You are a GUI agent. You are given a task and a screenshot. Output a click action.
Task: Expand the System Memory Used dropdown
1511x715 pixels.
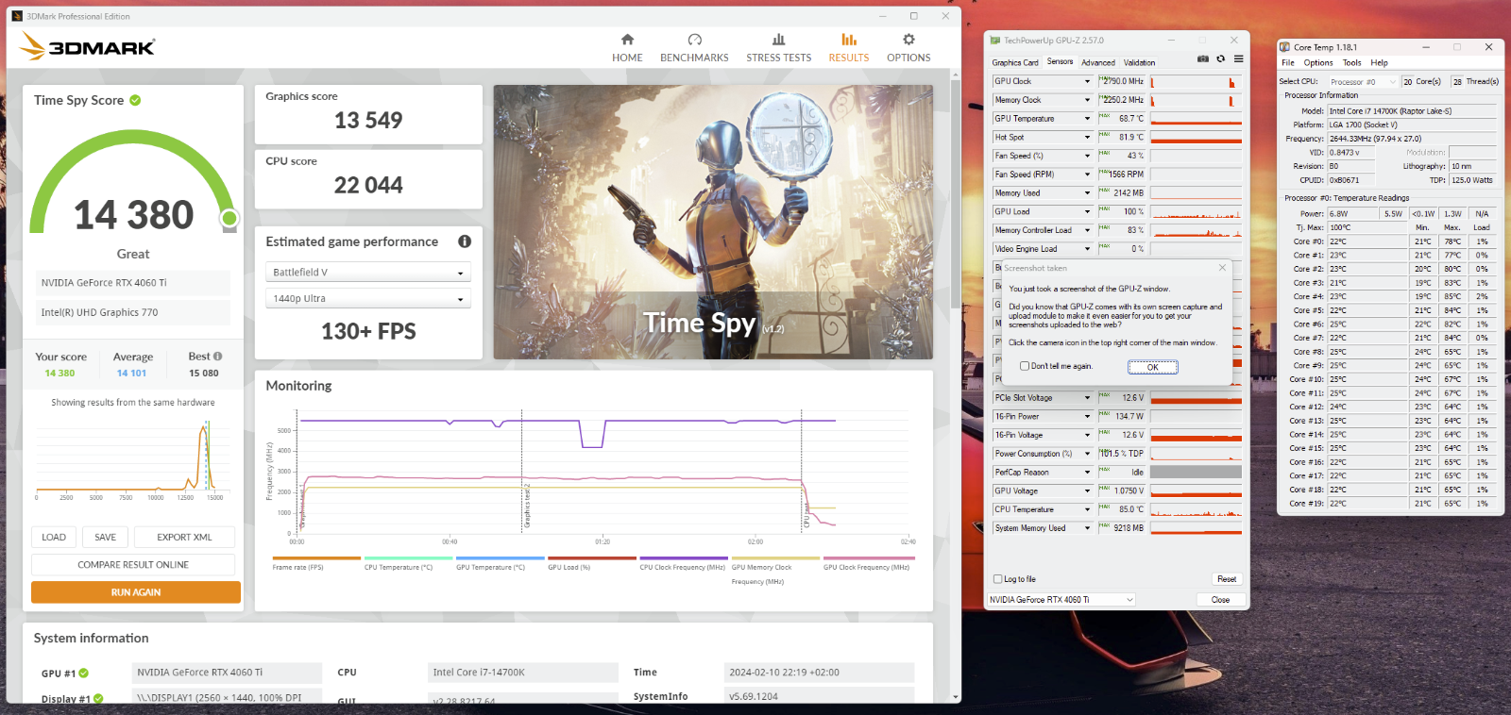click(1087, 528)
